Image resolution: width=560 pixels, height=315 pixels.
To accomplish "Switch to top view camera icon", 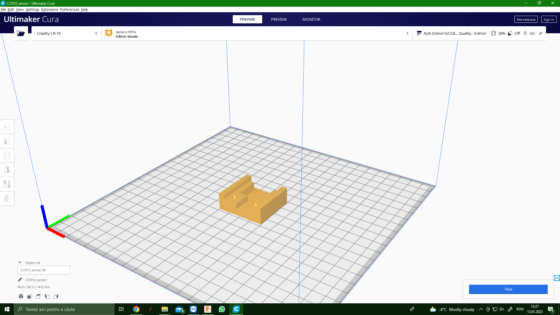I will pyautogui.click(x=38, y=296).
